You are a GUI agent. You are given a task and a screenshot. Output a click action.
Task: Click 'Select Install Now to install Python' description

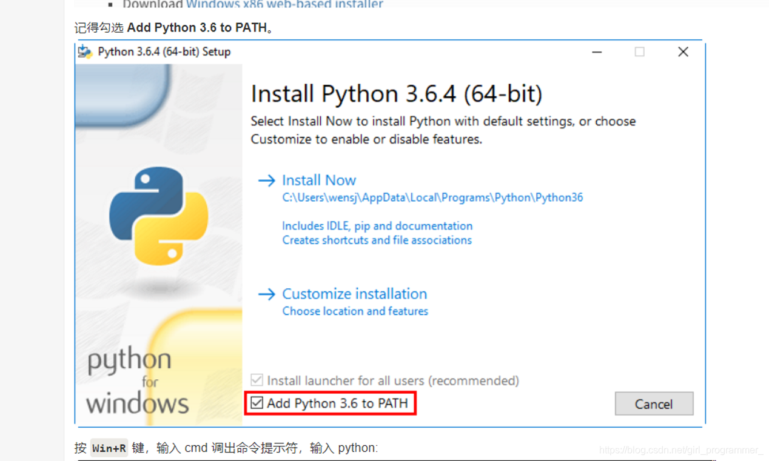(443, 130)
